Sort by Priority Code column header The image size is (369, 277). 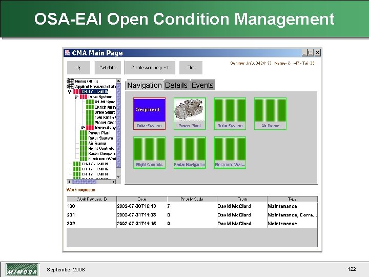click(x=192, y=199)
